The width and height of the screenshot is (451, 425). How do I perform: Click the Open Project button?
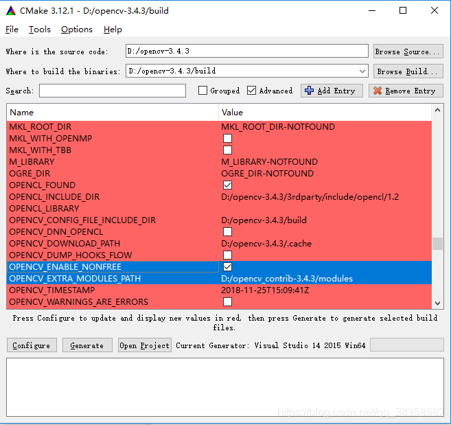point(145,345)
